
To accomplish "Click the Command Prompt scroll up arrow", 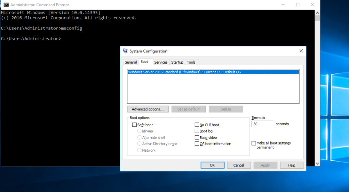I will 317,13.
